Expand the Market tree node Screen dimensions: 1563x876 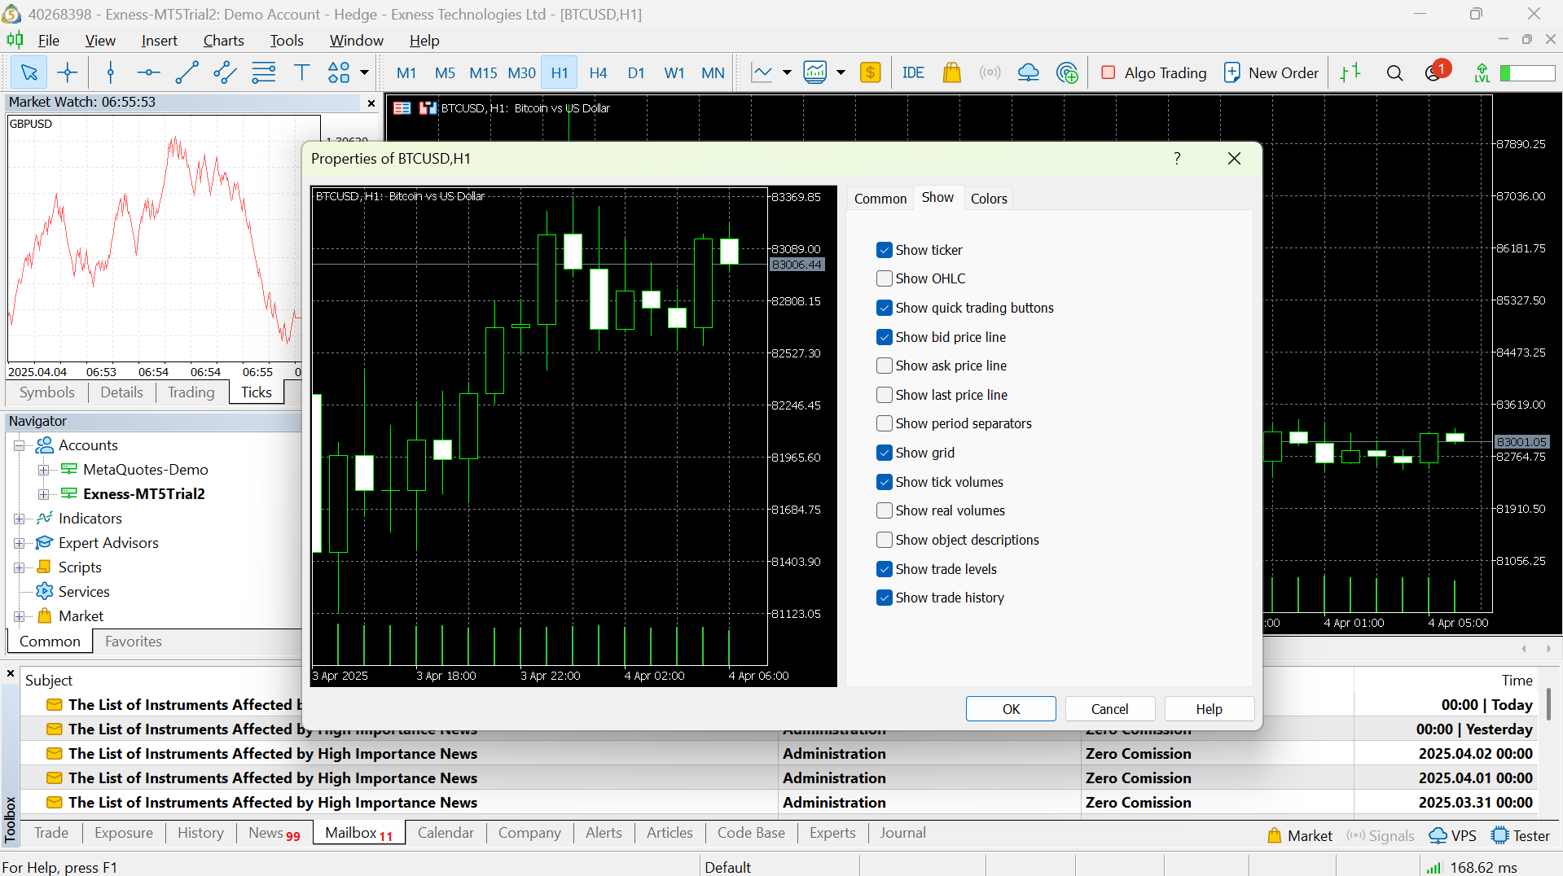click(x=20, y=616)
